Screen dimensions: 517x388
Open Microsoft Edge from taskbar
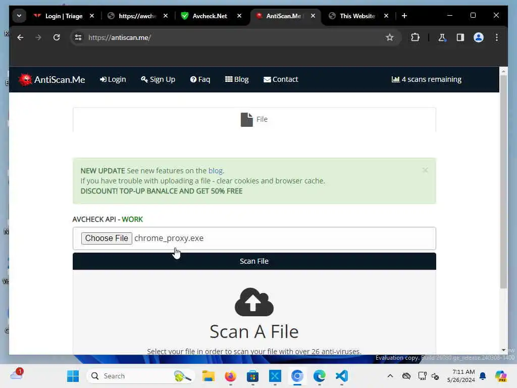(x=319, y=376)
